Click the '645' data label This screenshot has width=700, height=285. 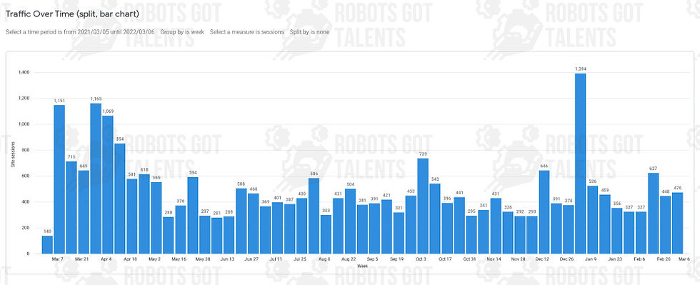point(84,166)
